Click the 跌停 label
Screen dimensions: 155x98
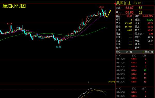(137, 48)
